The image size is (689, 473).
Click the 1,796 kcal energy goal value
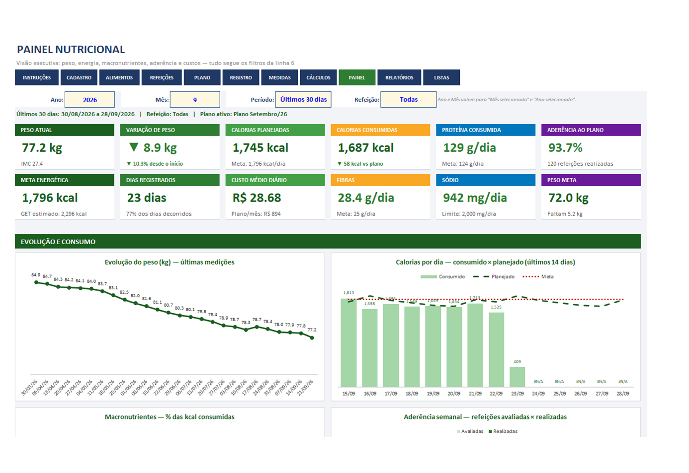click(x=50, y=198)
